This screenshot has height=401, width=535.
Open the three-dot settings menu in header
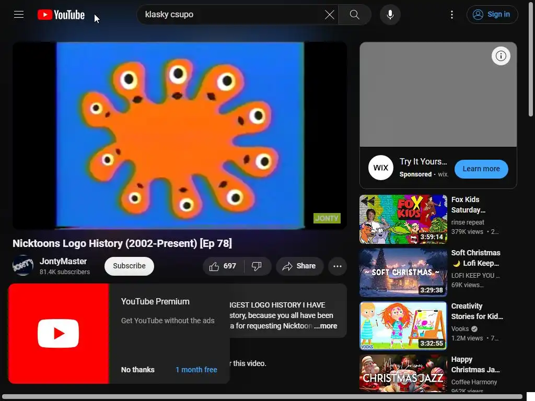click(452, 15)
